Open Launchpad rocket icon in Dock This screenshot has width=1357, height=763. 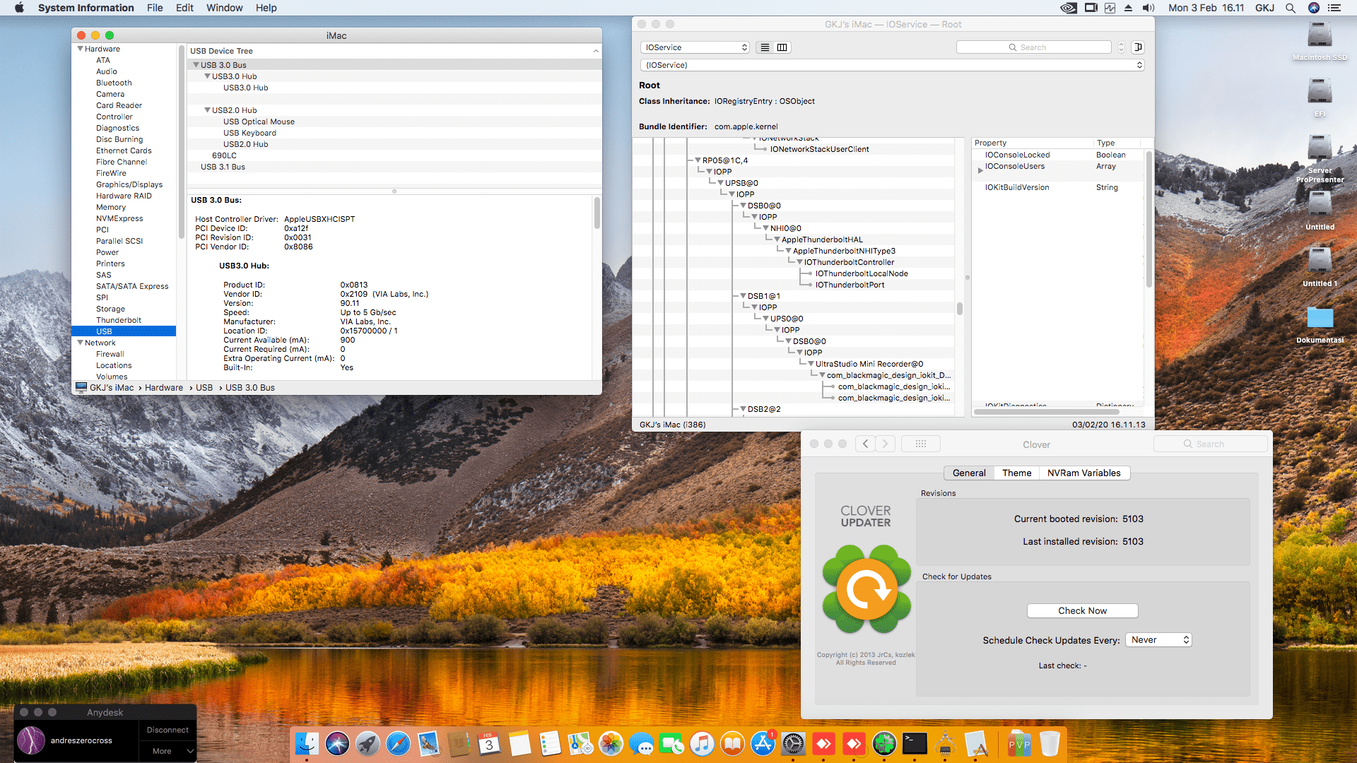tap(368, 744)
